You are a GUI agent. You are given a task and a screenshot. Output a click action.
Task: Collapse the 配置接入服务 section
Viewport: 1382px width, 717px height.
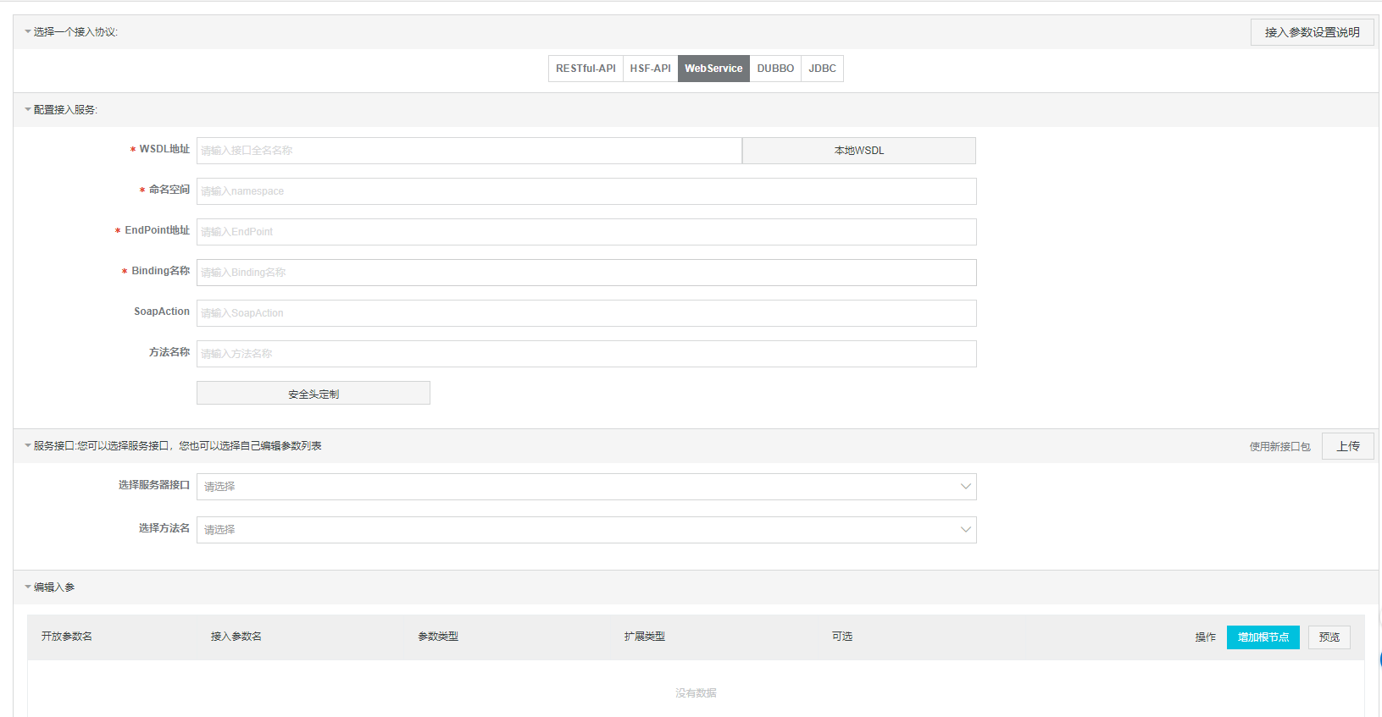28,110
